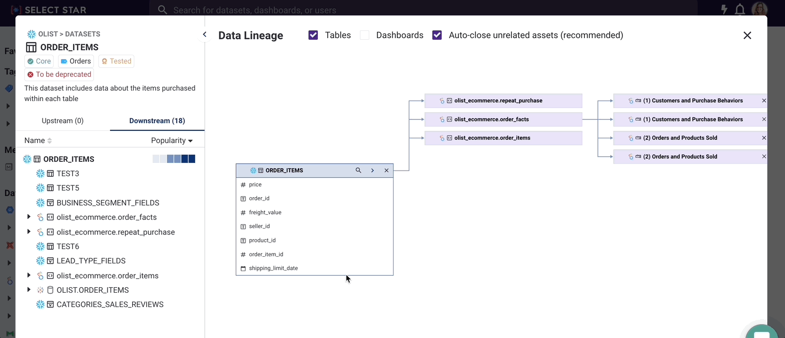The image size is (785, 338).
Task: Switch to the Upstream (0) tab
Action: (x=62, y=121)
